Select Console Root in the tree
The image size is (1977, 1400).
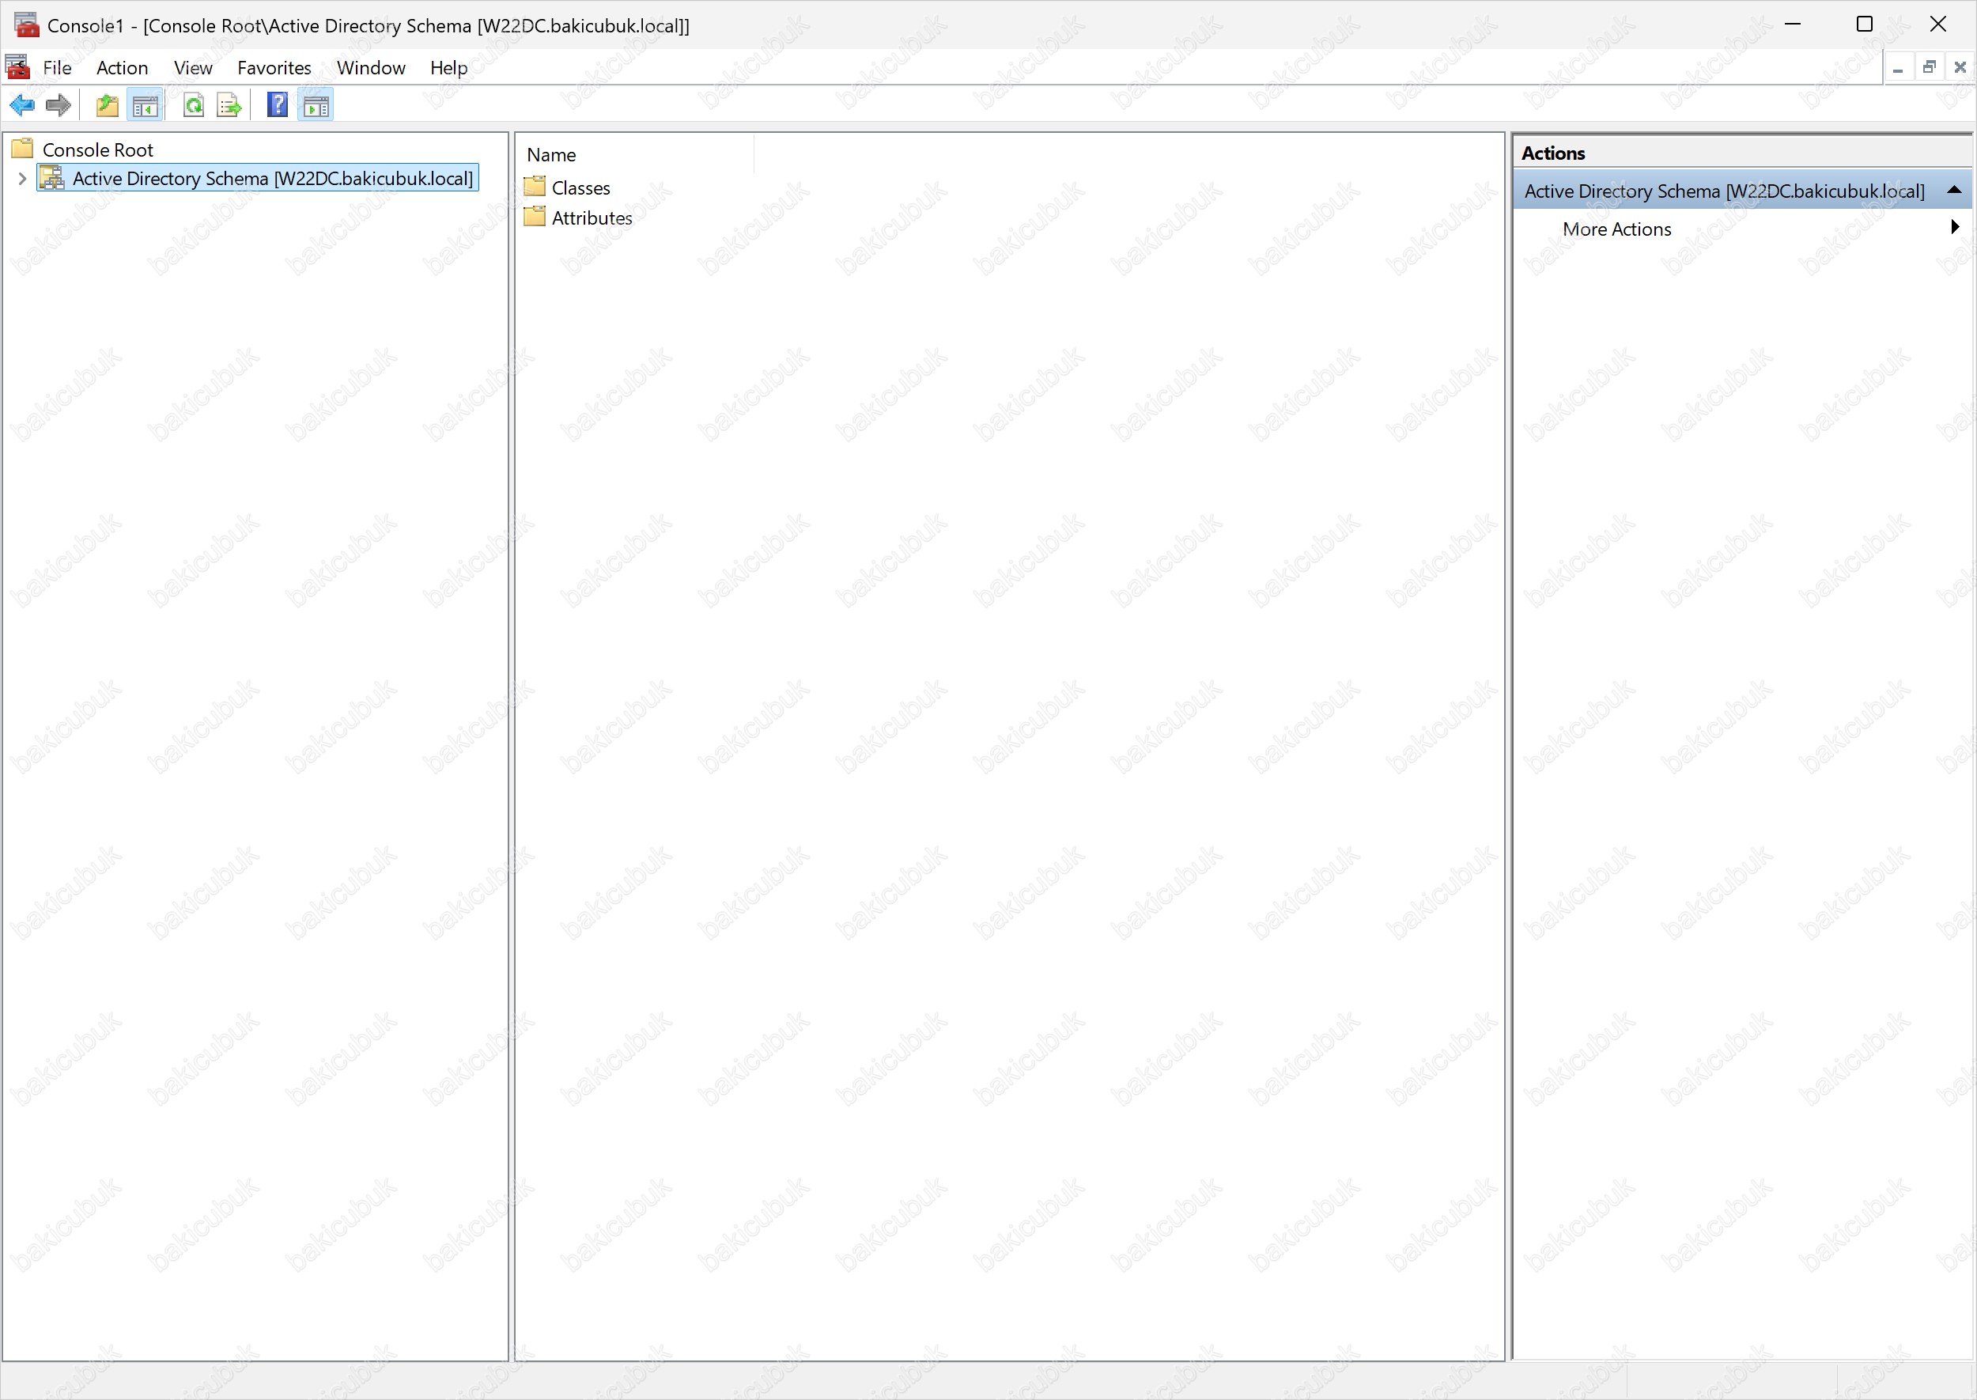(97, 150)
